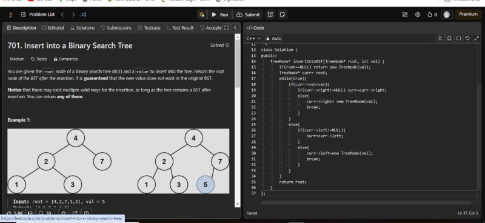This screenshot has height=223, width=485.
Task: Open the Accepted tab
Action: click(x=210, y=28)
